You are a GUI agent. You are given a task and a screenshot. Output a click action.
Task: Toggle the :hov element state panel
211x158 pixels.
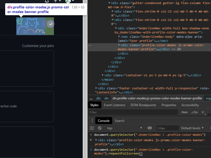184,112
